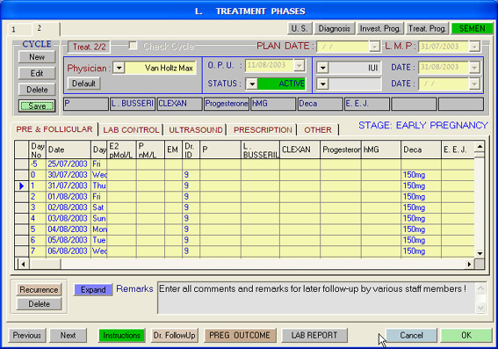This screenshot has width=498, height=349.
Task: Switch to tab 2
Action: click(46, 29)
